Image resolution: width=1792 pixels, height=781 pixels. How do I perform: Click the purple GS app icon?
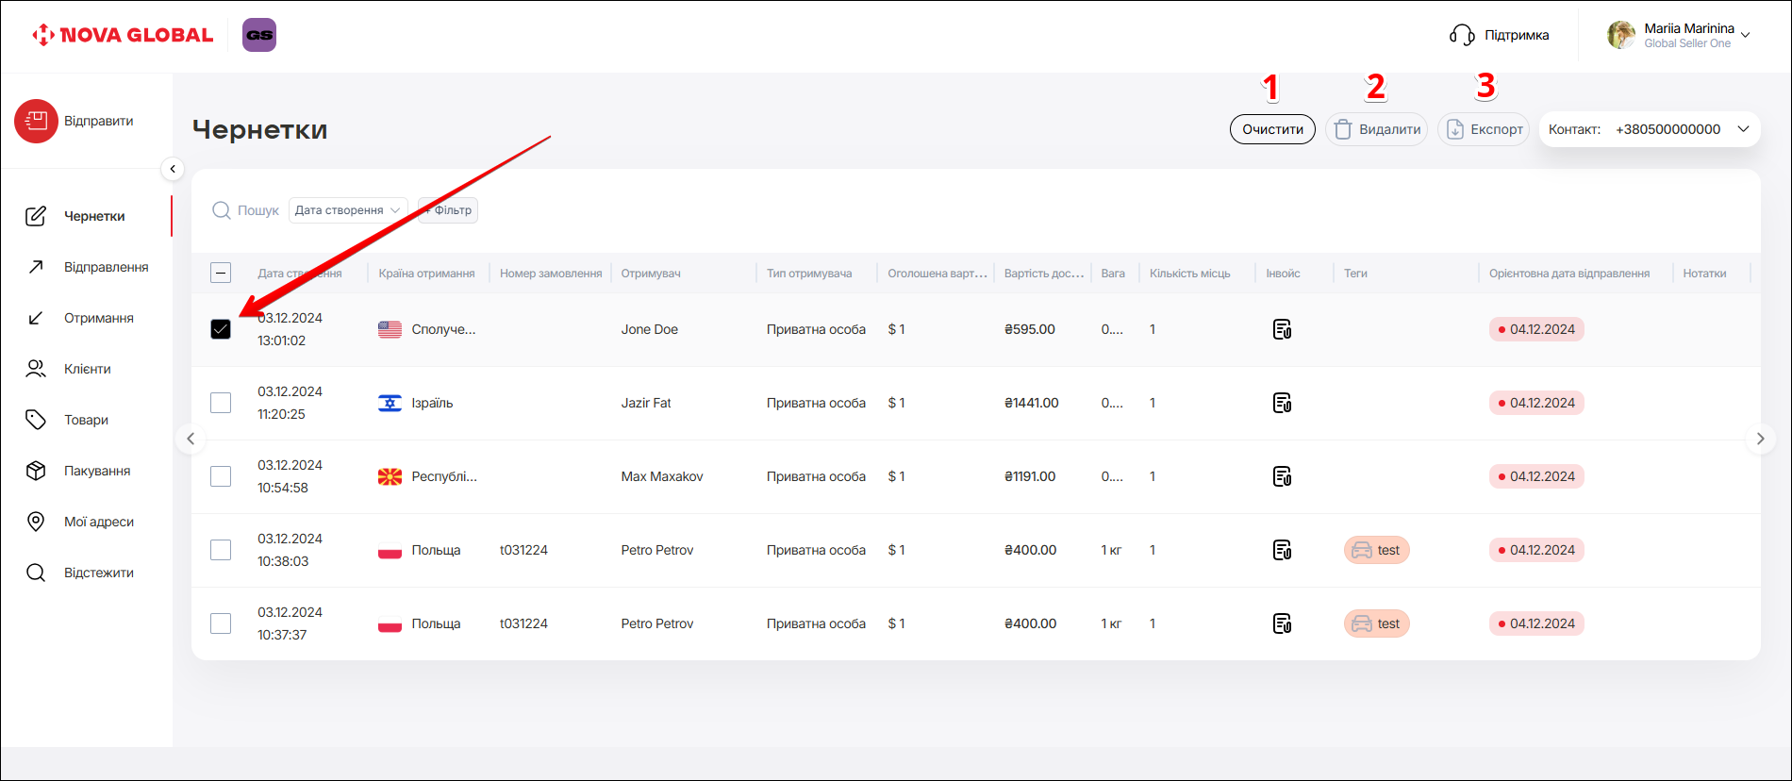point(259,35)
